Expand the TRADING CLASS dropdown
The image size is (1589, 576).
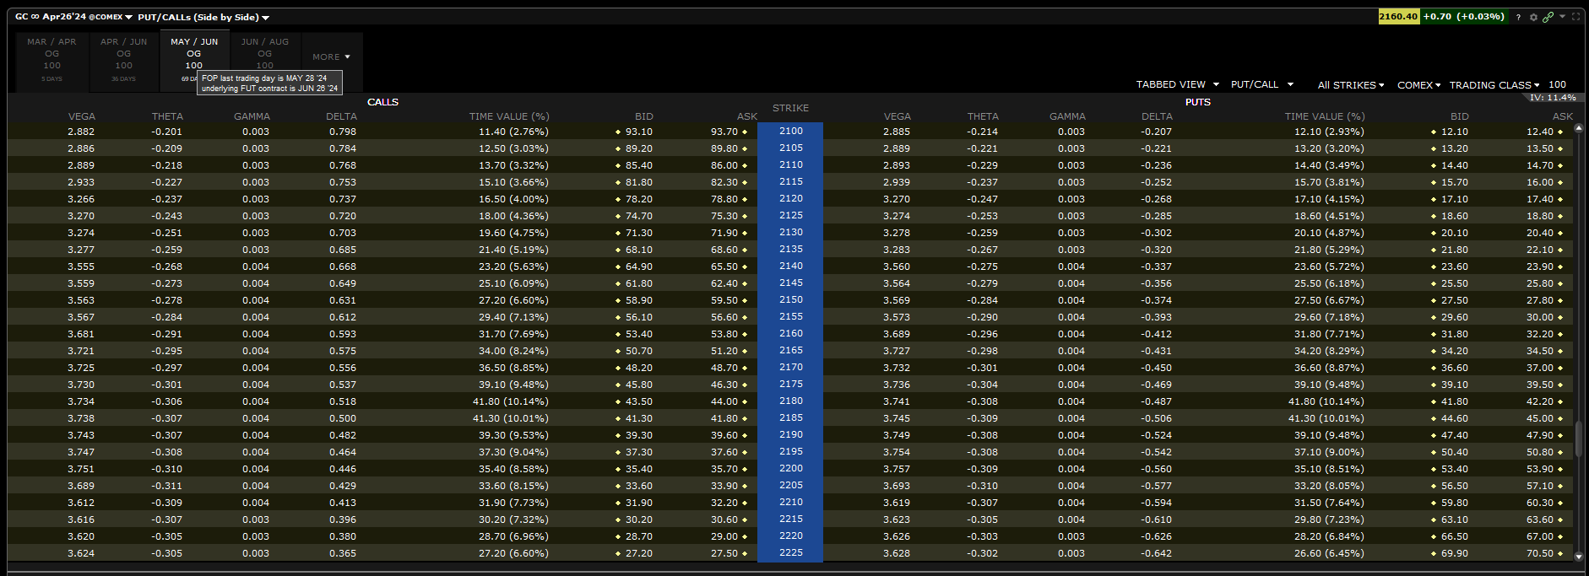1494,85
